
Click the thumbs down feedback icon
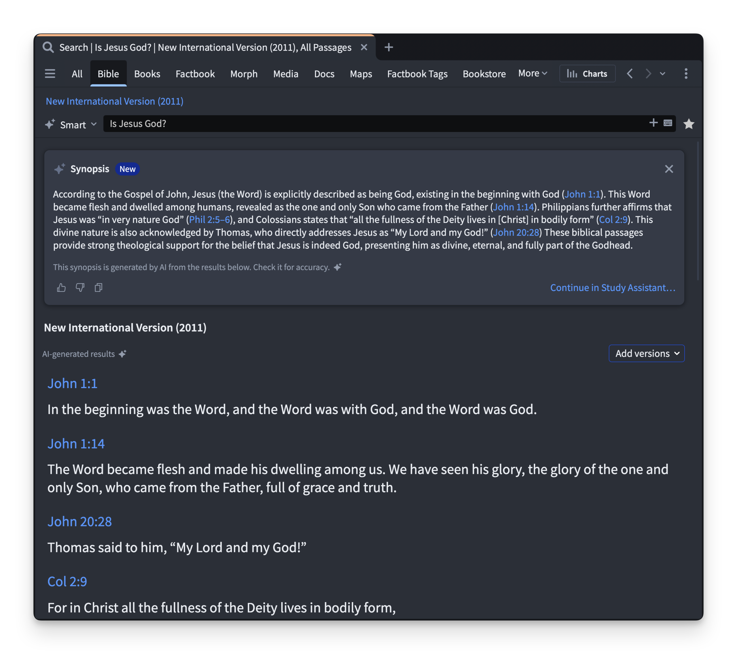[x=80, y=288]
